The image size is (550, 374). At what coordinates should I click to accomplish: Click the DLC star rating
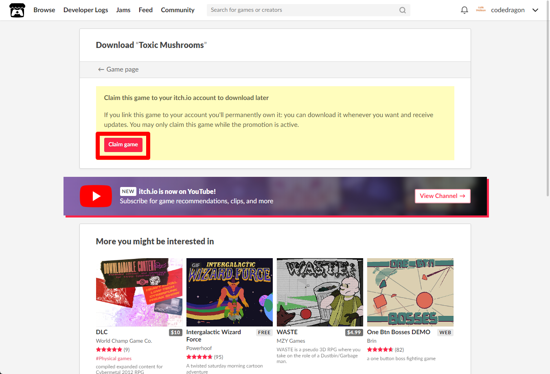pyautogui.click(x=109, y=350)
